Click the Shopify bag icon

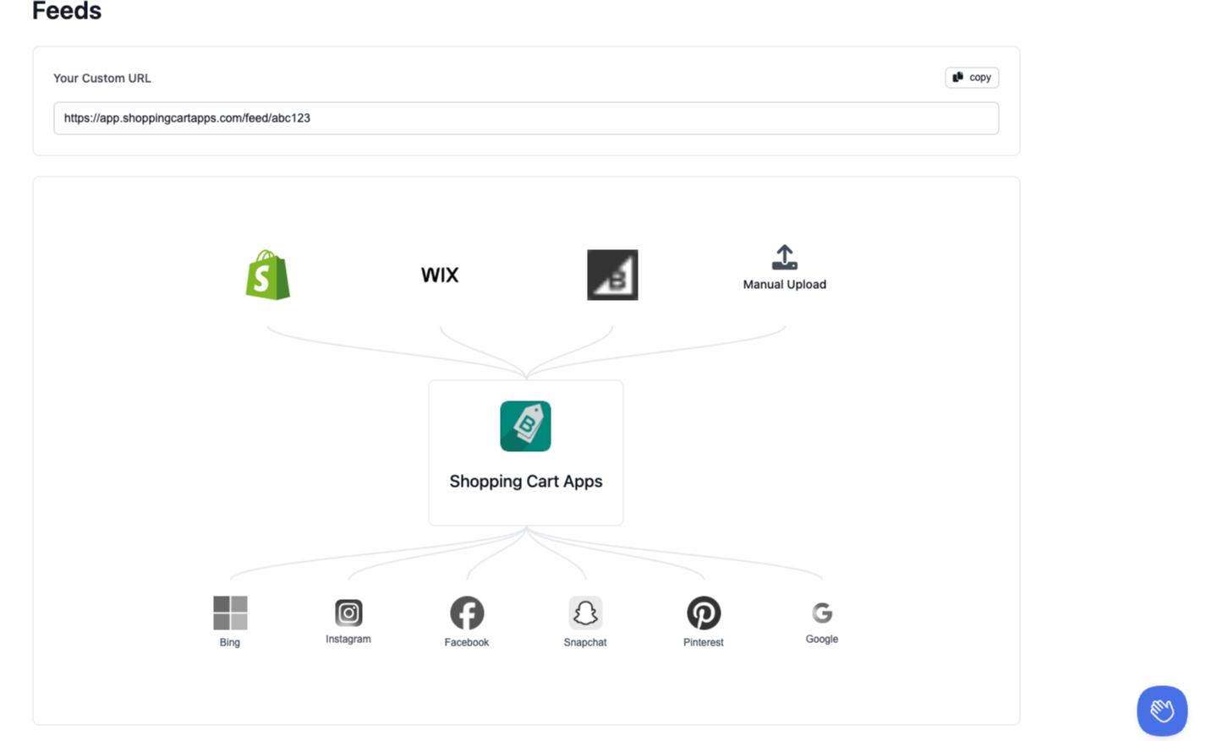267,275
